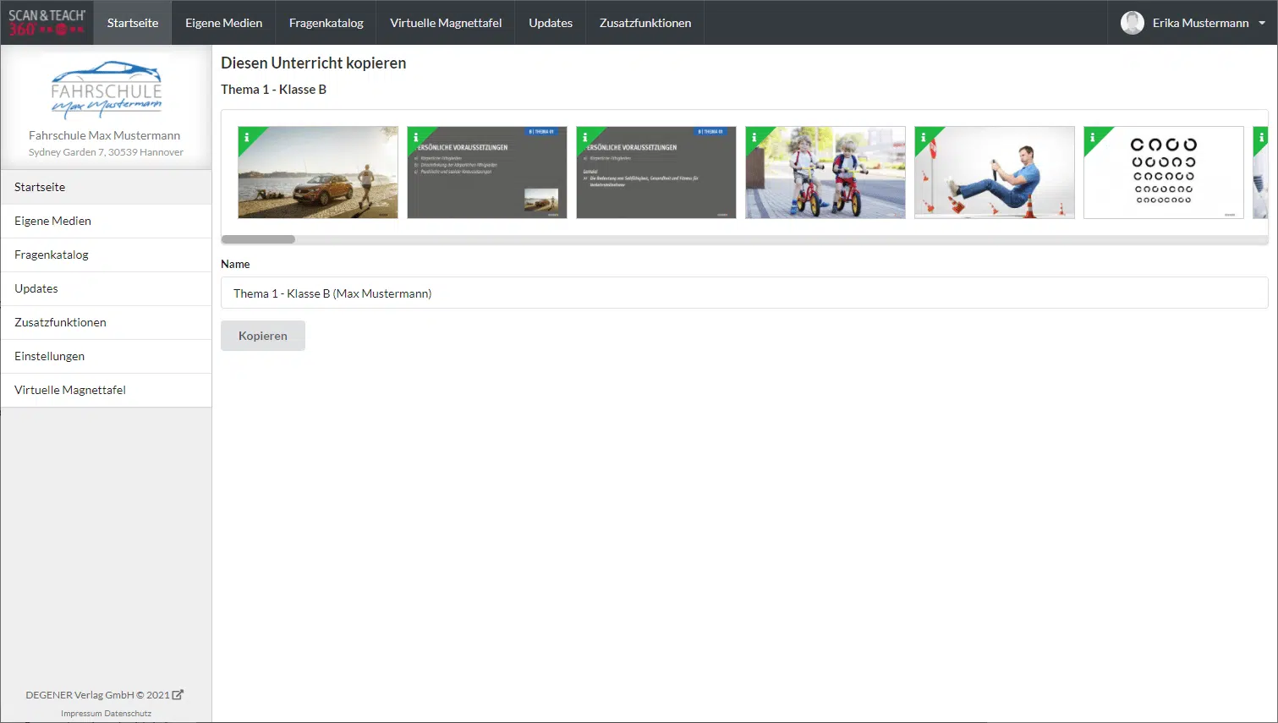Open Einstellungen in the sidebar

pyautogui.click(x=49, y=356)
